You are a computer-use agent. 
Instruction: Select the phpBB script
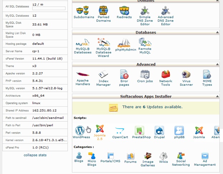click(179, 132)
